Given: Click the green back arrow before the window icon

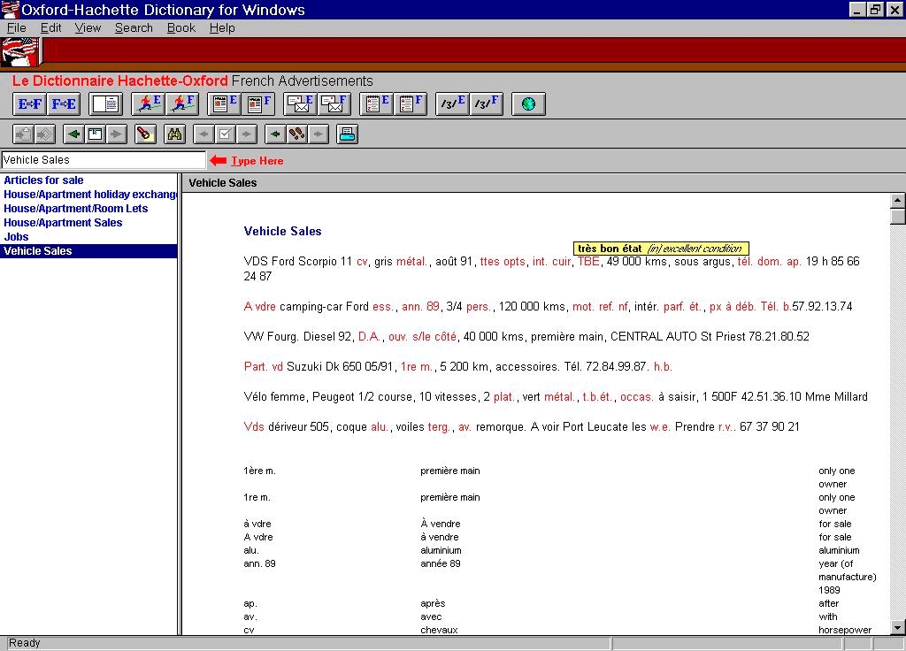Looking at the screenshot, I should click(x=73, y=134).
